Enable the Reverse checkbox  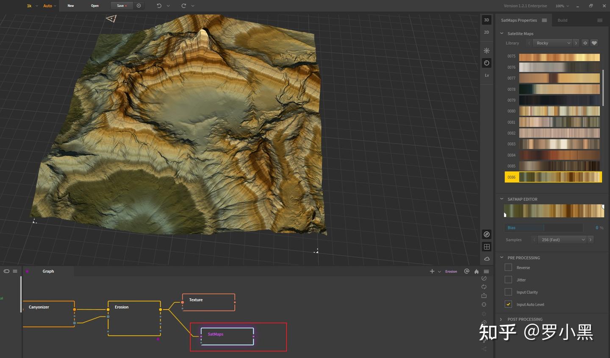click(508, 267)
